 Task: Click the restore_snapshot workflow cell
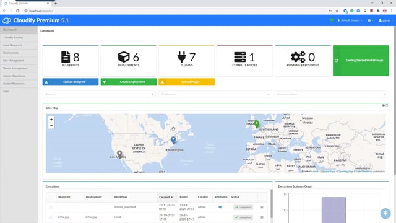point(125,207)
